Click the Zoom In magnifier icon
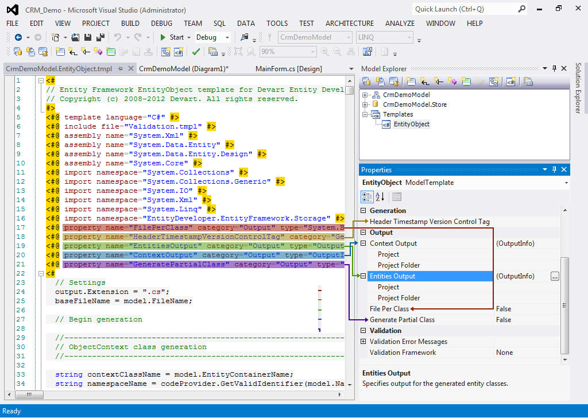588x418 pixels. point(325,52)
